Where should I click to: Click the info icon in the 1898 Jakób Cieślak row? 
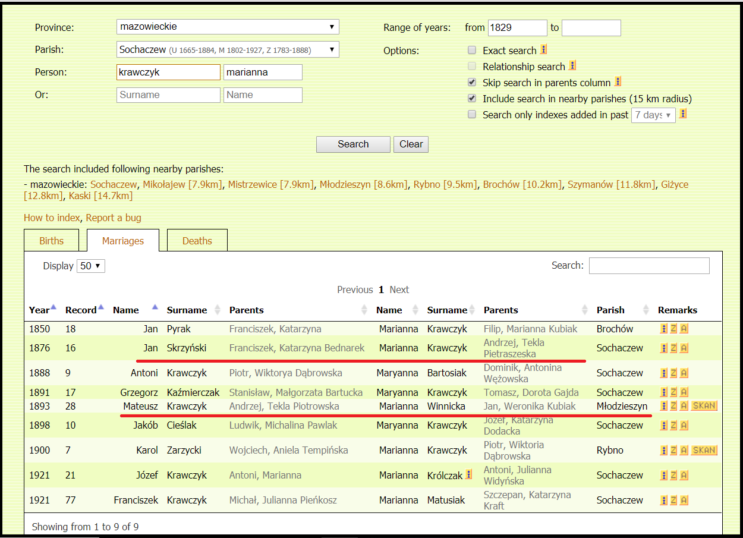(x=663, y=425)
